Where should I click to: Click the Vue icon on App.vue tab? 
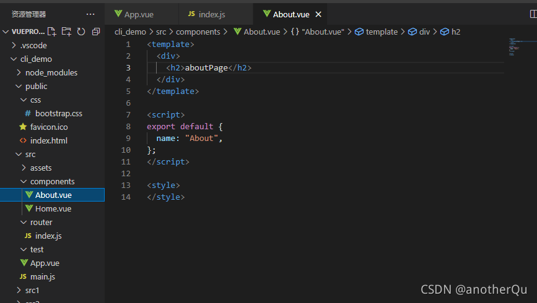tap(118, 14)
